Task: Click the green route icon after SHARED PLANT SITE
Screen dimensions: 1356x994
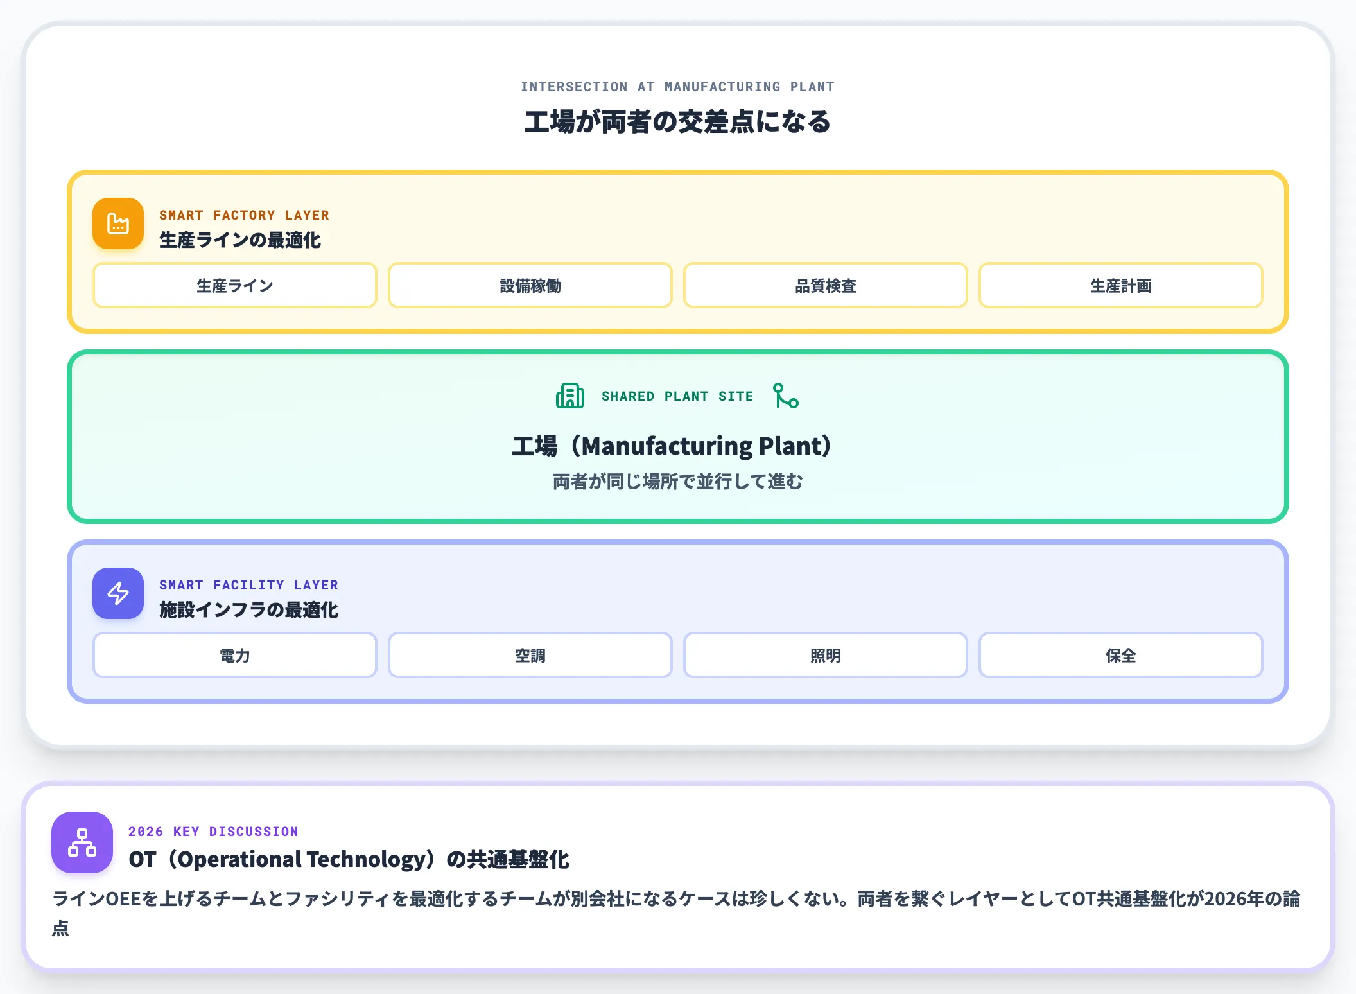Action: (786, 396)
